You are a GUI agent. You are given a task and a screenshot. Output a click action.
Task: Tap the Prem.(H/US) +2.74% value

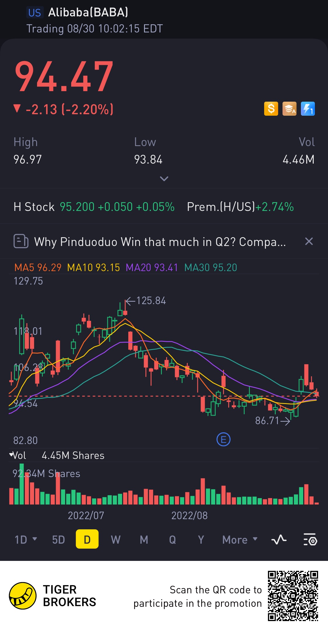coord(240,207)
